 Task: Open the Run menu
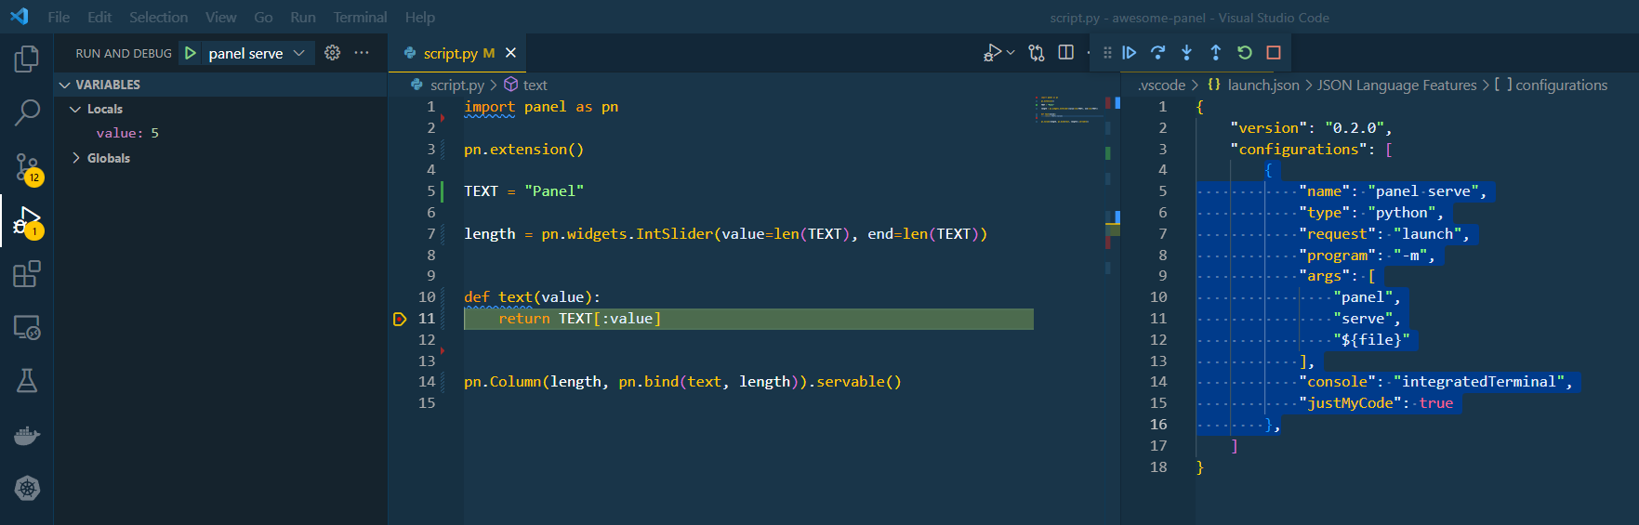303,17
